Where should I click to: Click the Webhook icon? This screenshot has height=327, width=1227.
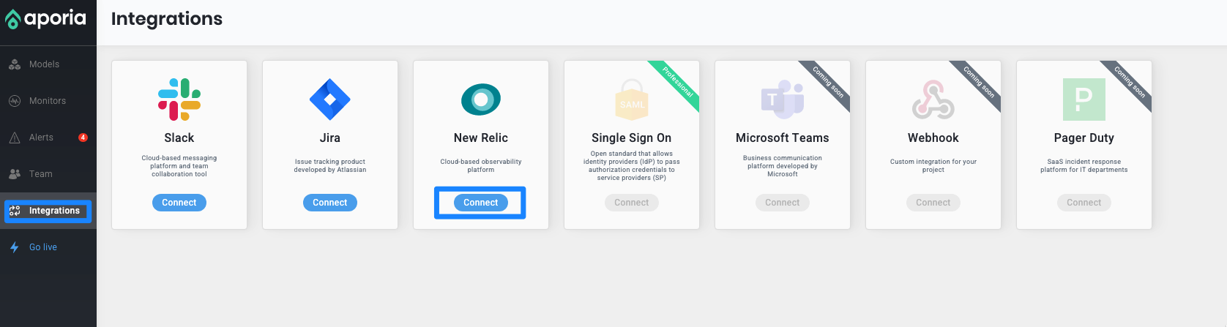[x=933, y=99]
